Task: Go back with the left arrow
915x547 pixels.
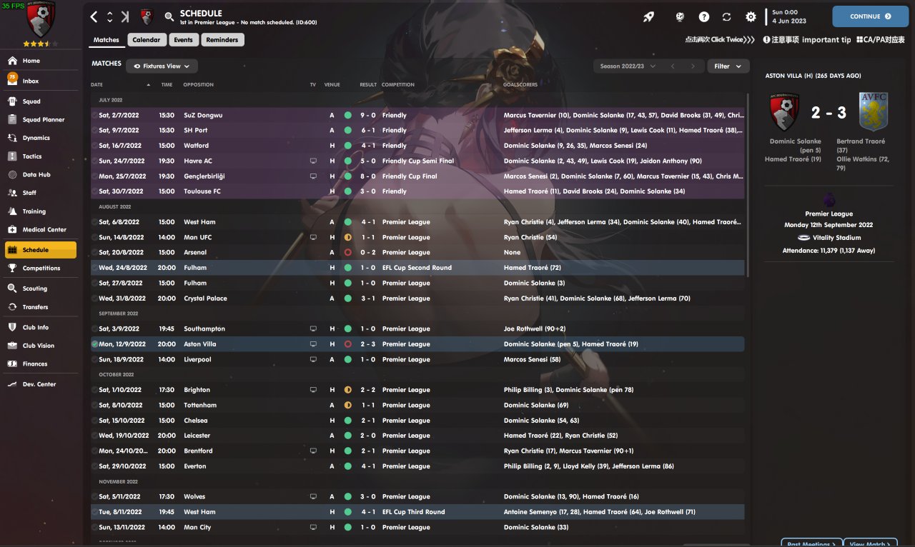Action: click(x=94, y=16)
